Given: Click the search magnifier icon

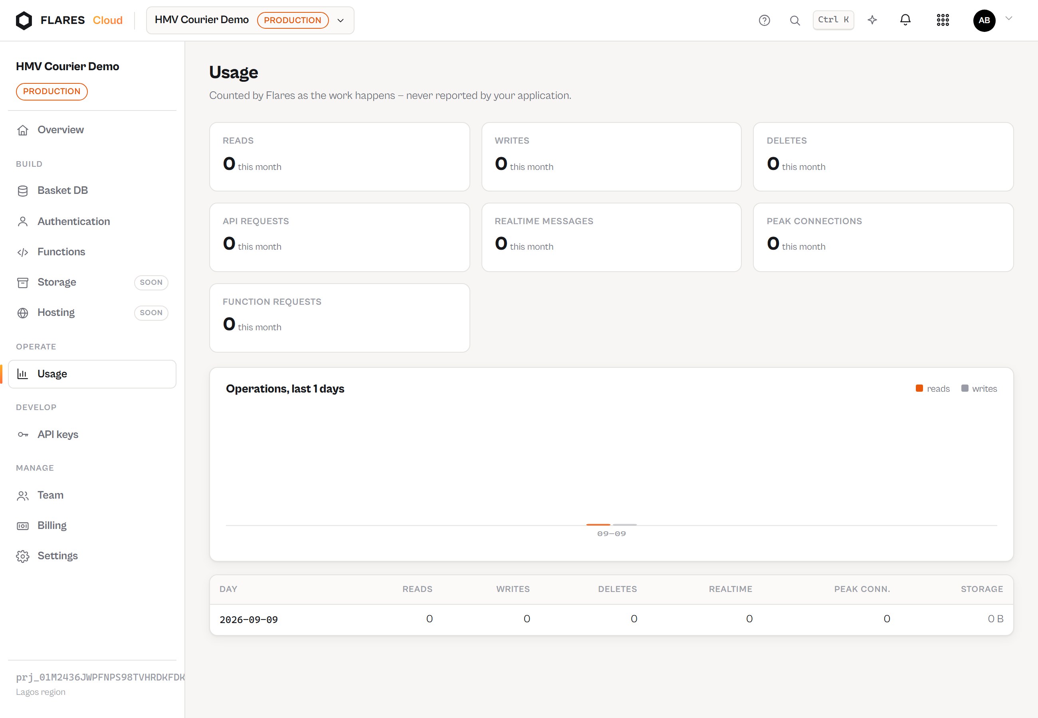Looking at the screenshot, I should 795,20.
